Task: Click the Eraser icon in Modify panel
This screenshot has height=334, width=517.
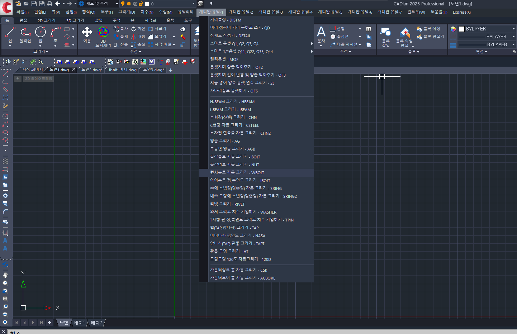Action: pyautogui.click(x=183, y=29)
